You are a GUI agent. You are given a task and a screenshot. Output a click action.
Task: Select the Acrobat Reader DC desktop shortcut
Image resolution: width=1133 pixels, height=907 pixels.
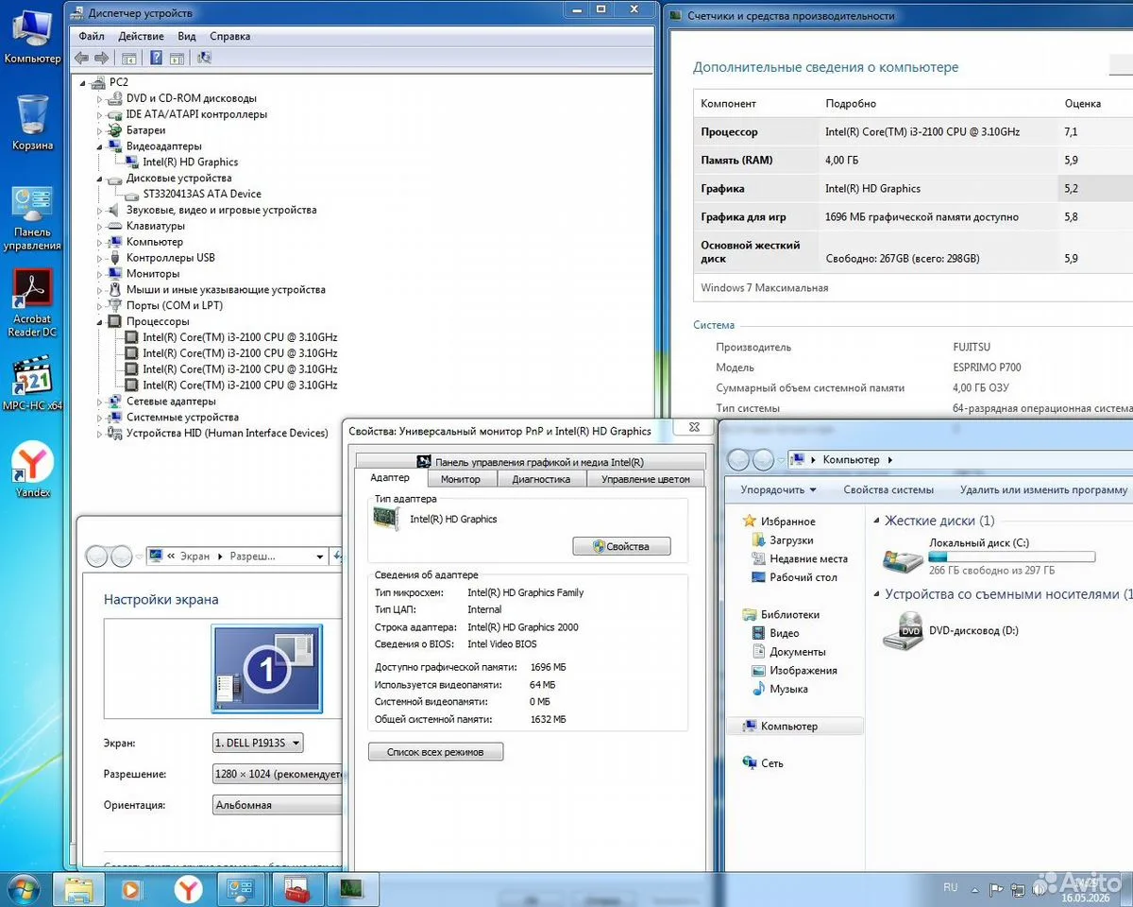pos(32,303)
